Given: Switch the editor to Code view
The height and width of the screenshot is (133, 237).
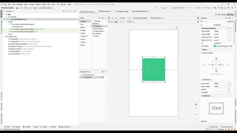Looking at the screenshot, I should [x=218, y=15].
